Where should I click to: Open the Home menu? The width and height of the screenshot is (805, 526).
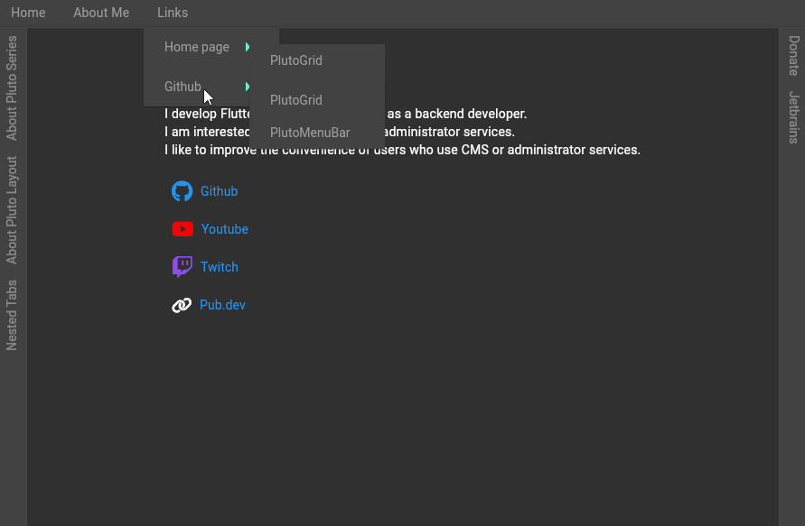pyautogui.click(x=28, y=13)
